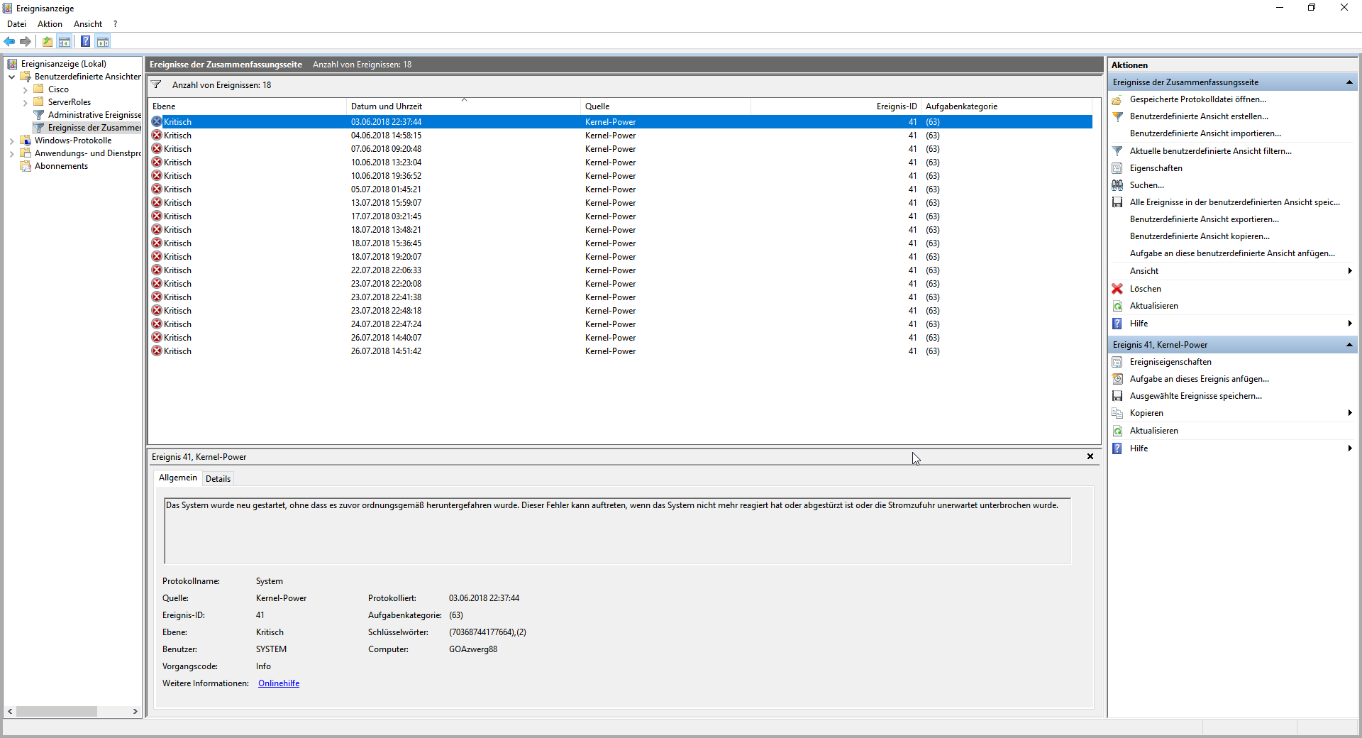Sort by Quelle column header

(x=665, y=106)
